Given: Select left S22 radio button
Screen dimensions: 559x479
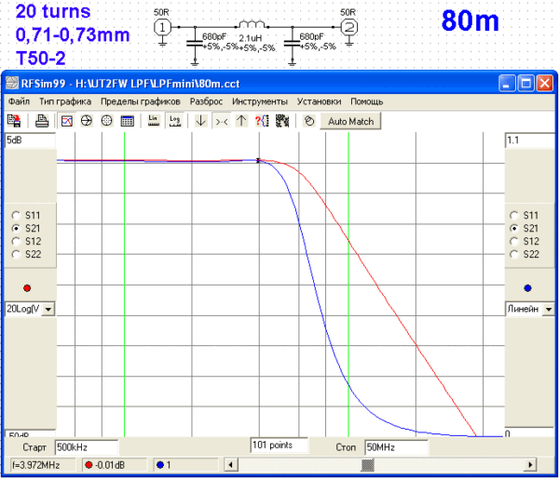Looking at the screenshot, I should pos(15,254).
